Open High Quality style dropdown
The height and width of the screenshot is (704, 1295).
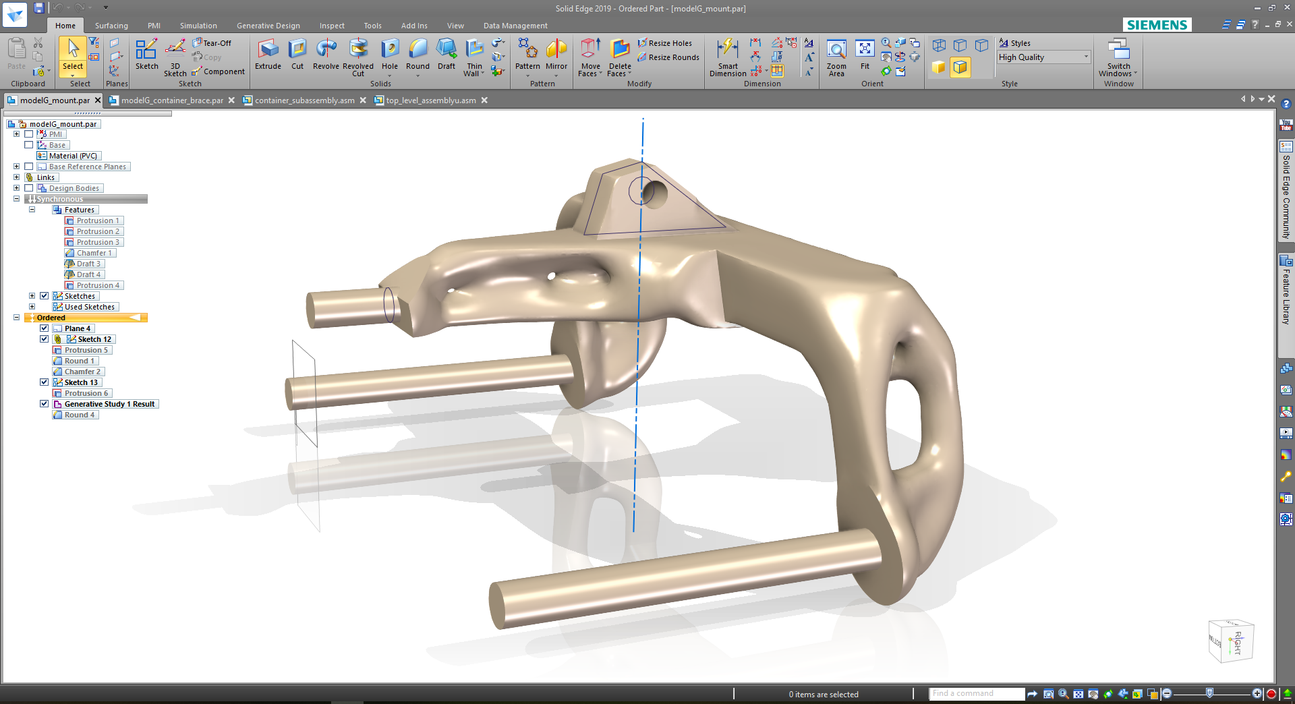pos(1086,57)
